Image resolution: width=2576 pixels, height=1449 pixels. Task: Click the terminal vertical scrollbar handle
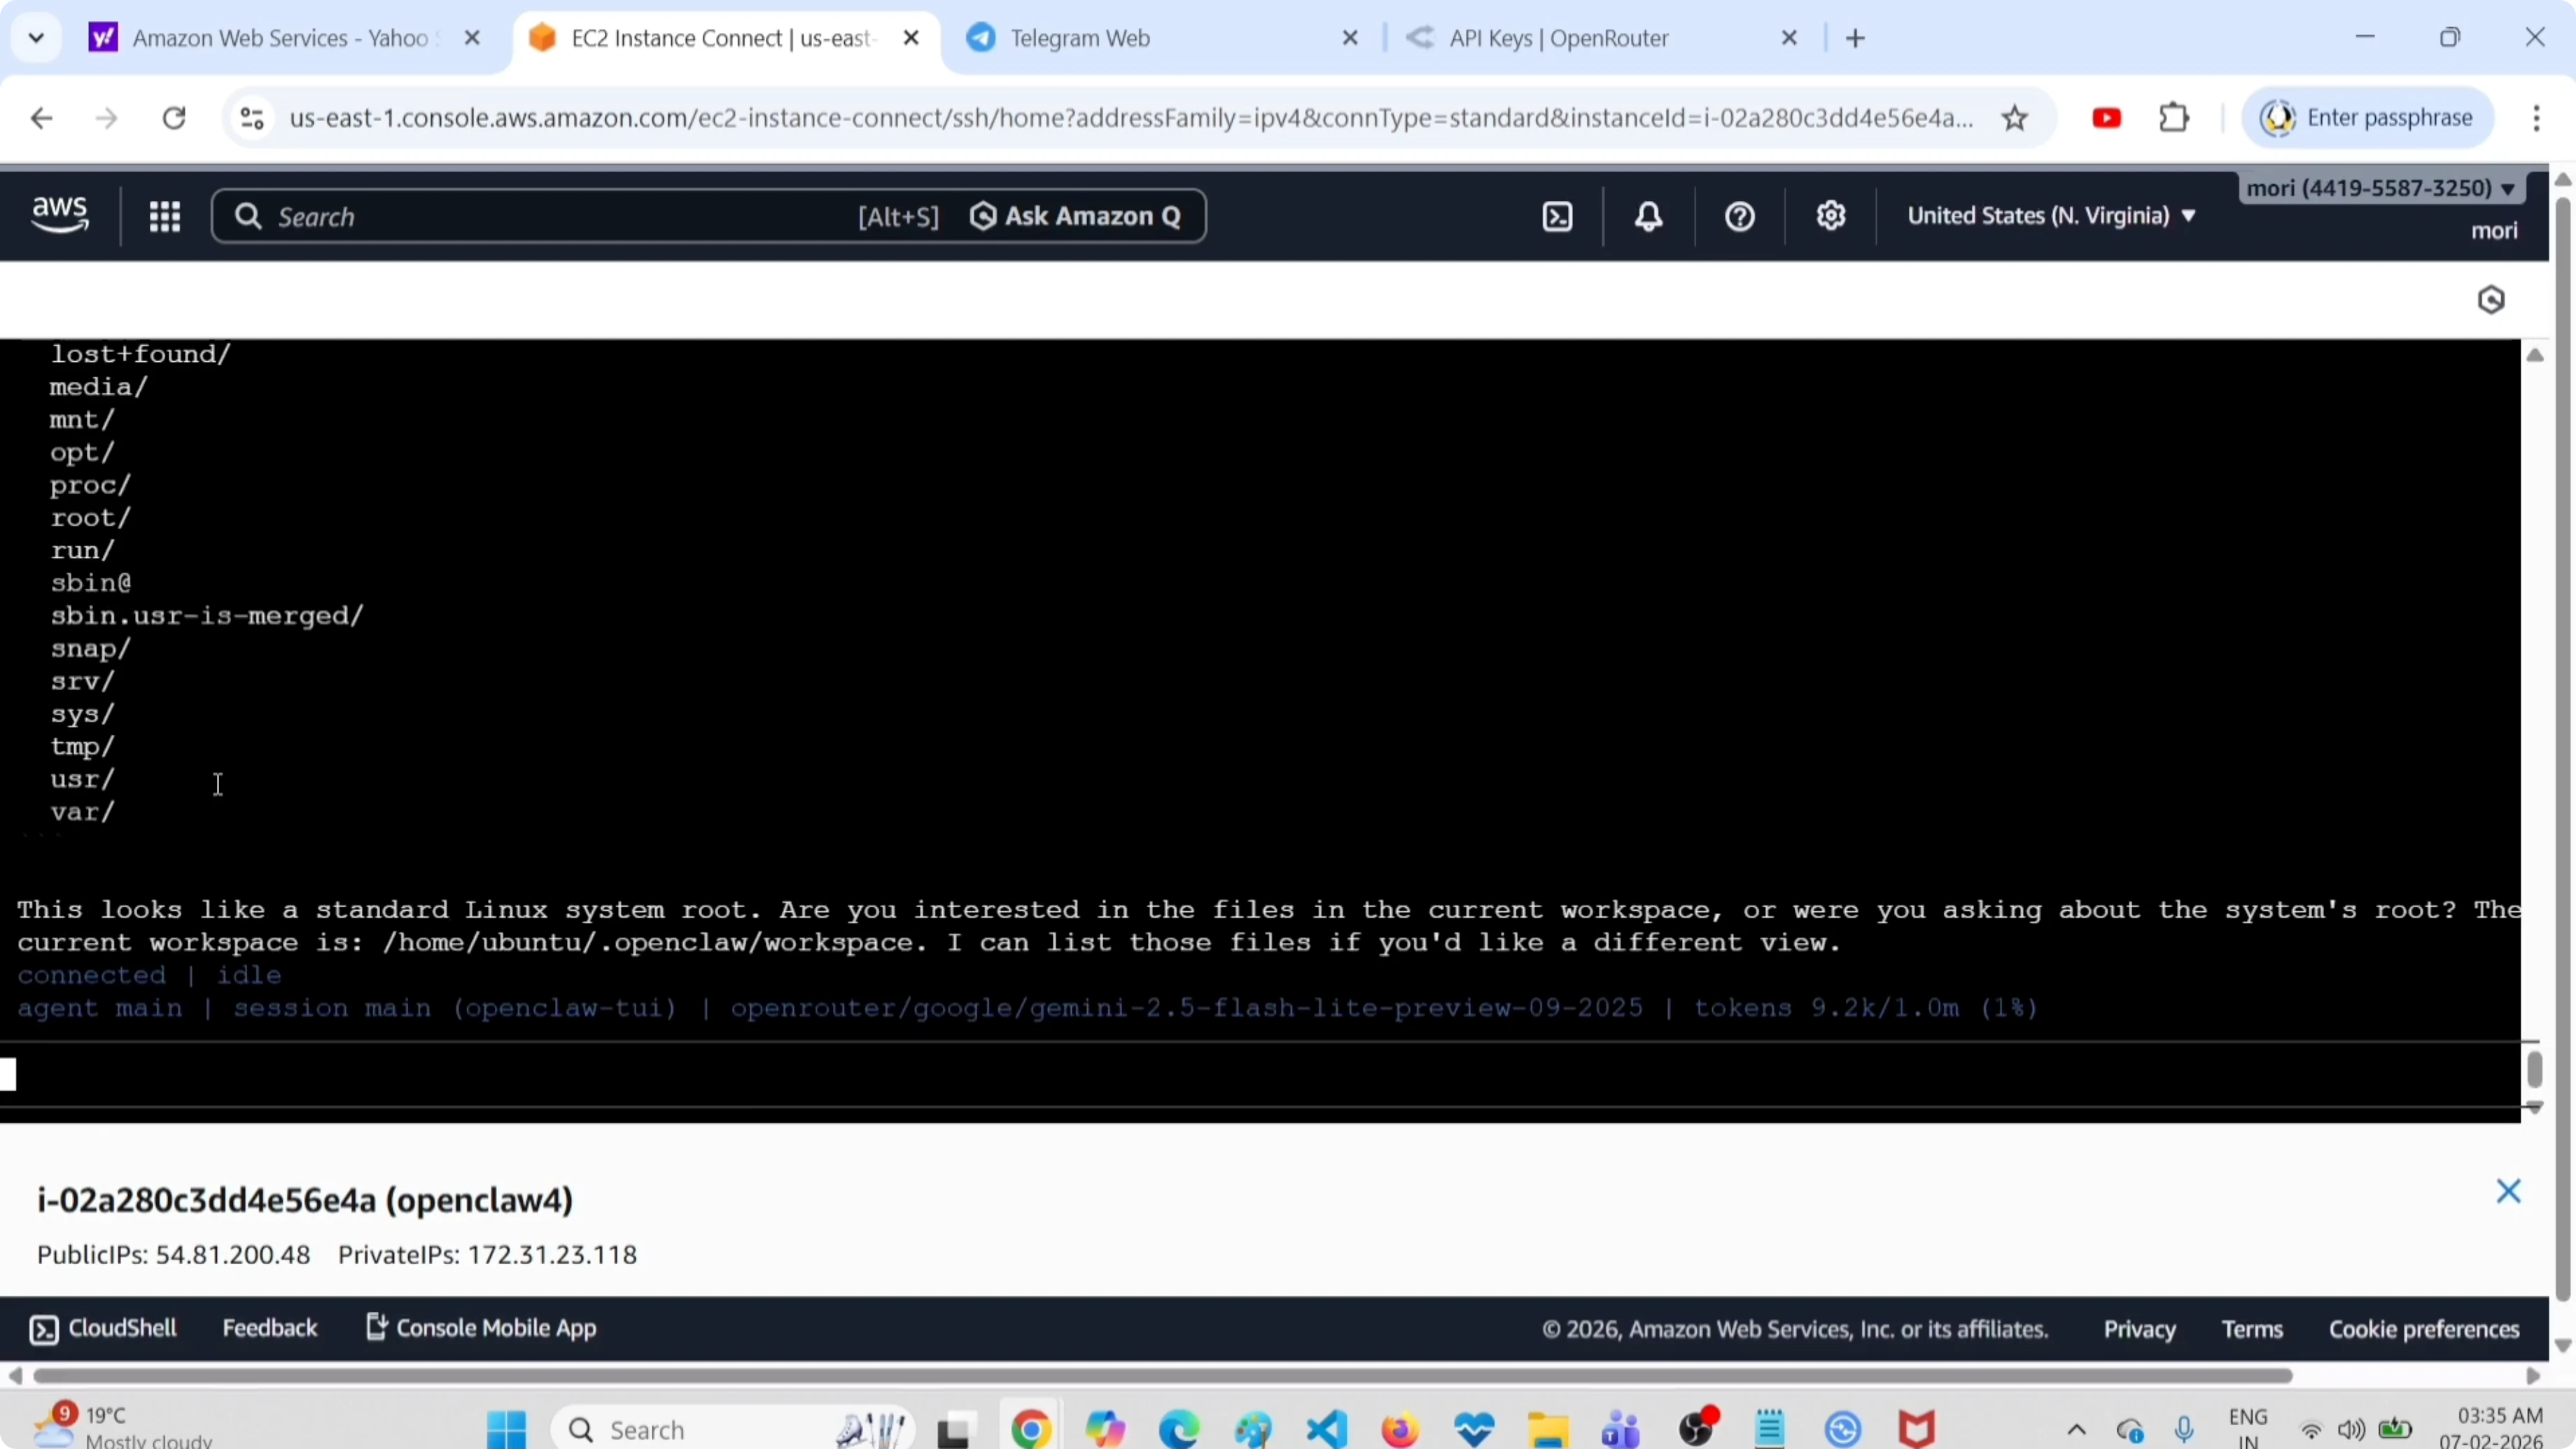click(2533, 1070)
